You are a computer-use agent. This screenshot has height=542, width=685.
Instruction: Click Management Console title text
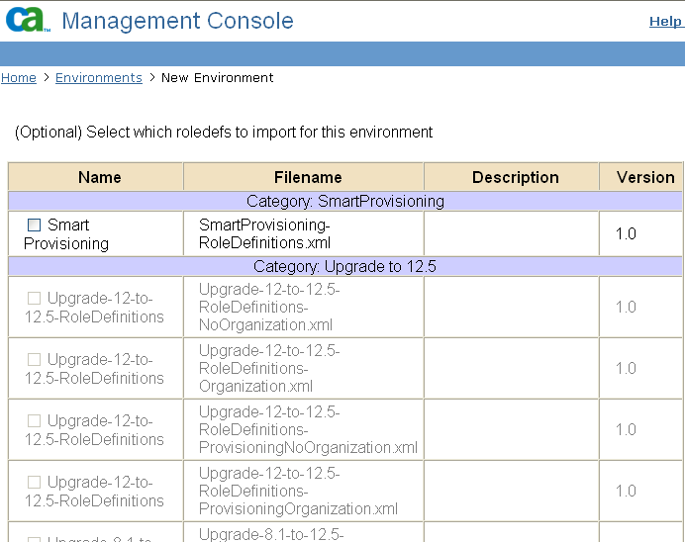click(x=177, y=20)
